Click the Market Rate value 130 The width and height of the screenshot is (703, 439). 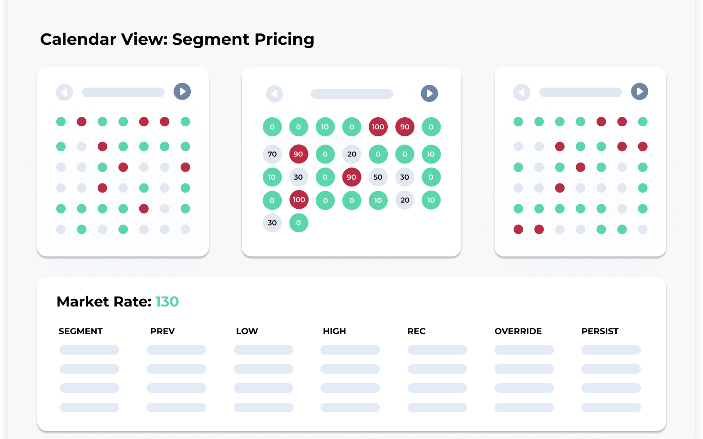(x=167, y=302)
